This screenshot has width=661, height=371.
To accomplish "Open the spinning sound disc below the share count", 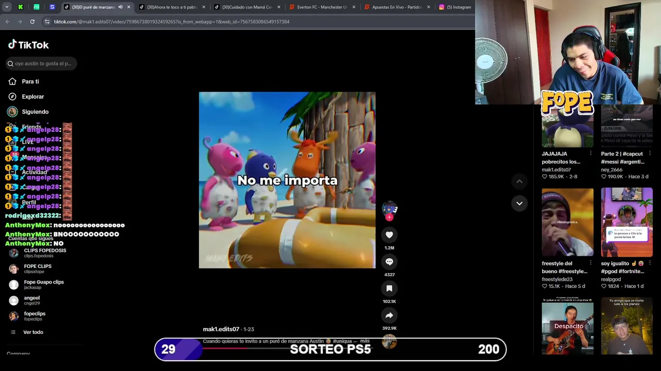I will tap(389, 341).
